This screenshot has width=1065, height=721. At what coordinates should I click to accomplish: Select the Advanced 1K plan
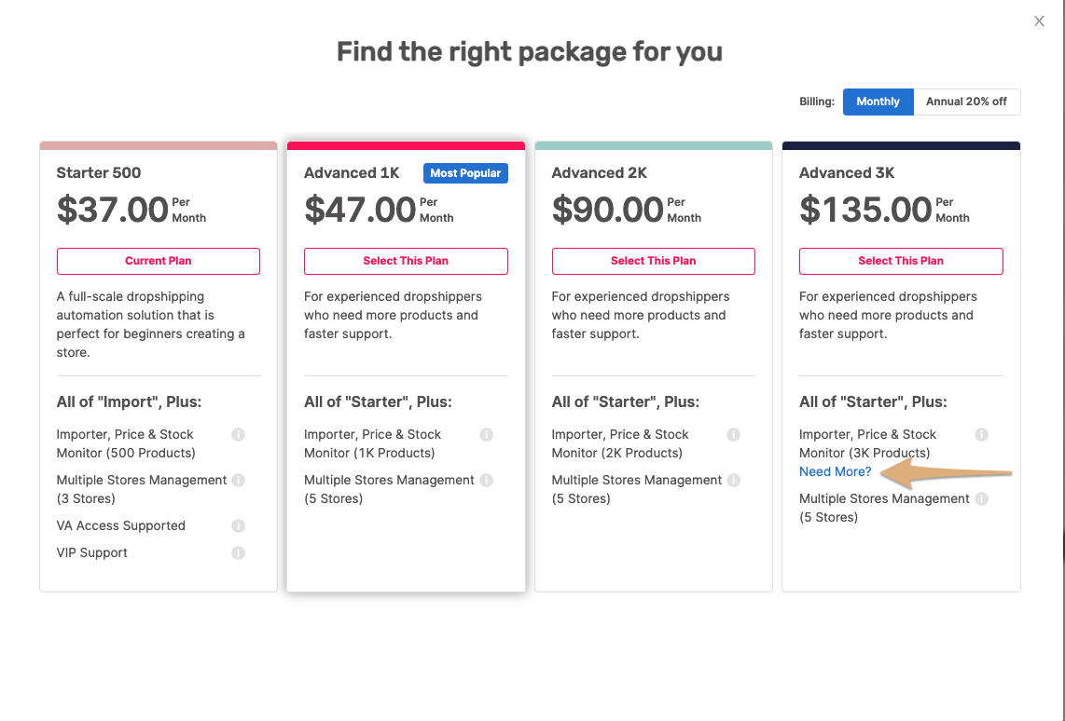point(406,261)
